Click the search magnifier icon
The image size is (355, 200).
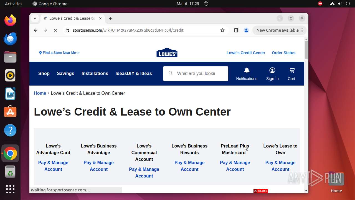[171, 73]
